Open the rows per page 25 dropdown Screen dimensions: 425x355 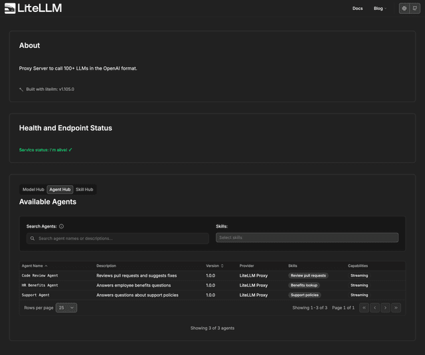coord(66,308)
